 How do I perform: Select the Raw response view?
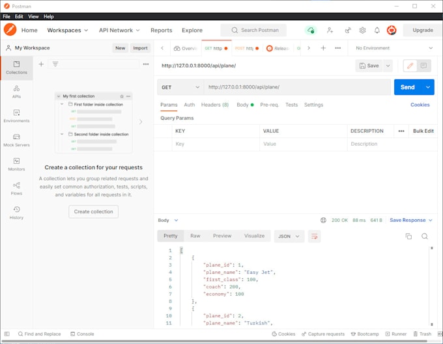coord(195,236)
